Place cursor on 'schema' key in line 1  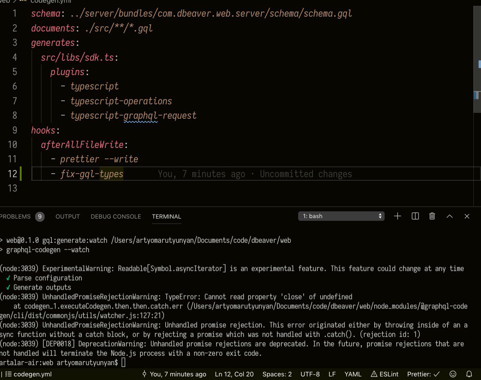pyautogui.click(x=45, y=13)
